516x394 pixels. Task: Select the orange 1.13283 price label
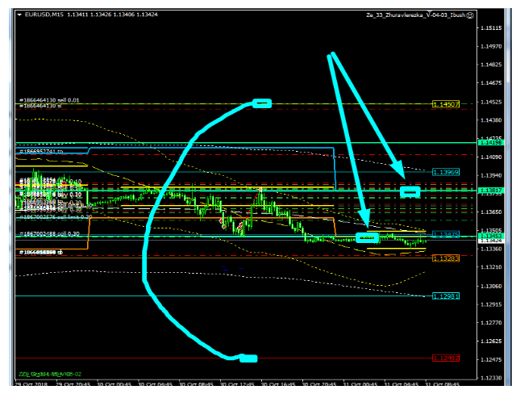click(x=445, y=258)
